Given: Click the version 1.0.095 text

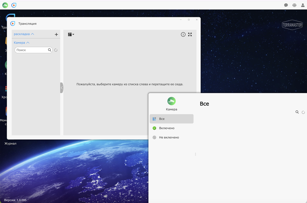Looking at the screenshot, I should point(15,200).
